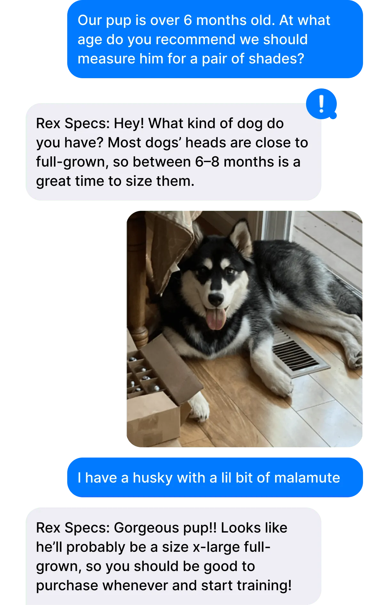Click the word 'malamute' in the blue bubble
The image size is (388, 605).
pos(307,478)
